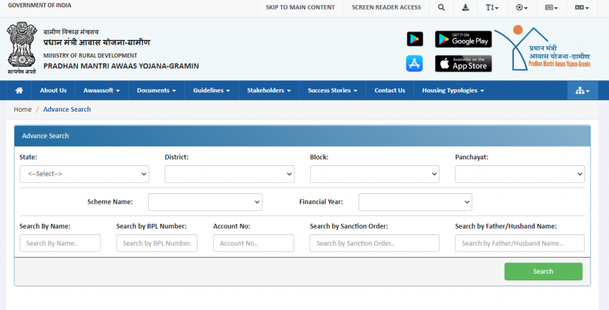The width and height of the screenshot is (609, 310).
Task: Focus the Search by Sanction Order field
Action: 374,243
